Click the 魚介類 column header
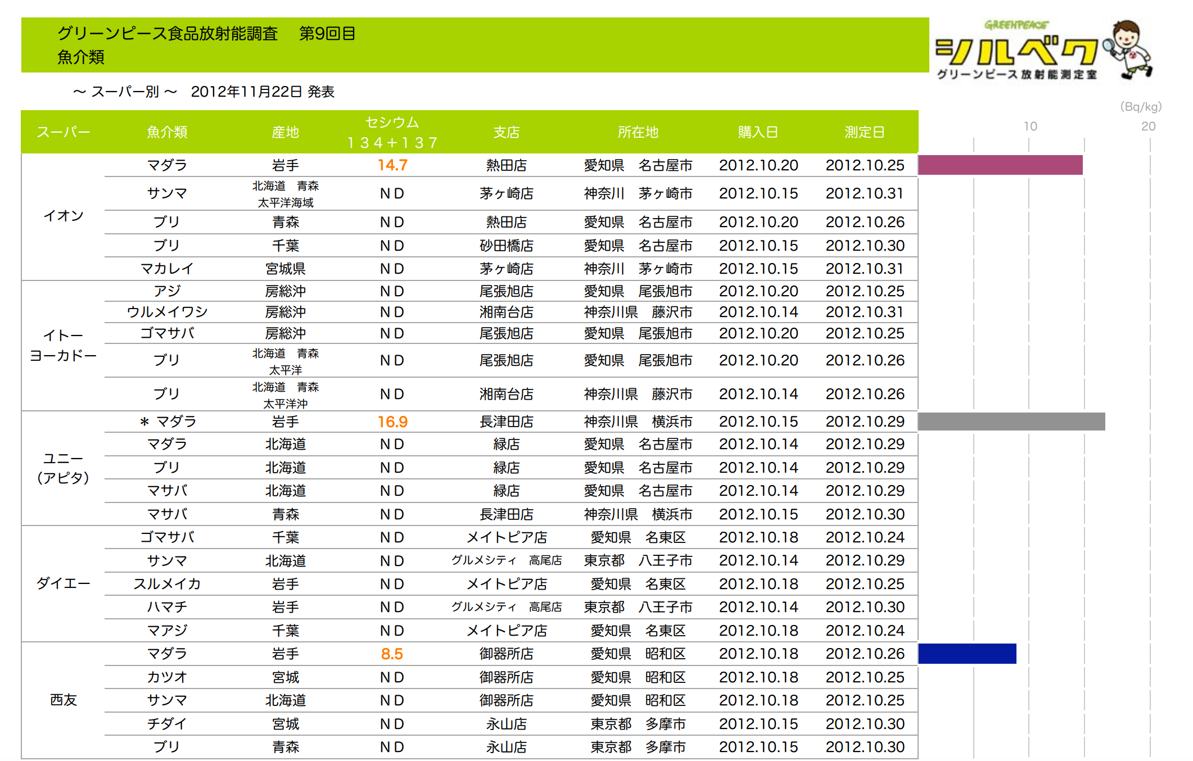The width and height of the screenshot is (1193, 761). (167, 132)
